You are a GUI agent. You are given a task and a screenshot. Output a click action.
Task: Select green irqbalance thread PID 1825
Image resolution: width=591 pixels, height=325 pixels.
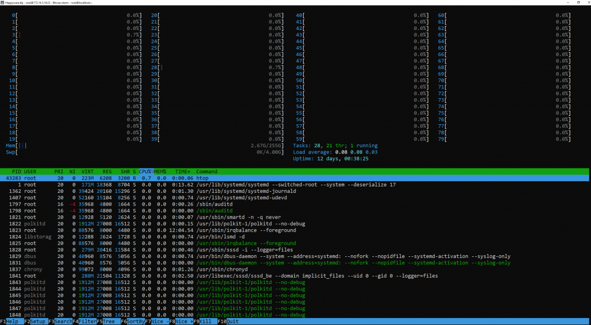click(x=295, y=243)
